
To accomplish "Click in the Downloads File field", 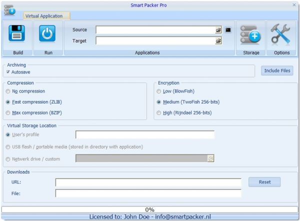I will pos(148,193).
